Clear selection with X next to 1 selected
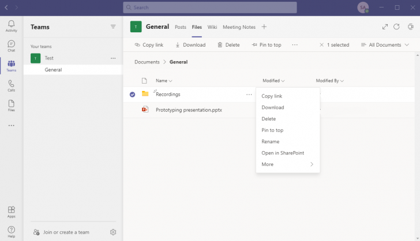Image resolution: width=420 pixels, height=241 pixels. tap(321, 45)
